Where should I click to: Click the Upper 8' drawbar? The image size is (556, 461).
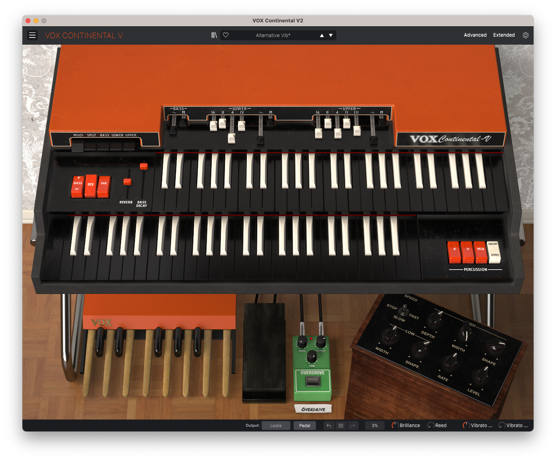click(328, 124)
